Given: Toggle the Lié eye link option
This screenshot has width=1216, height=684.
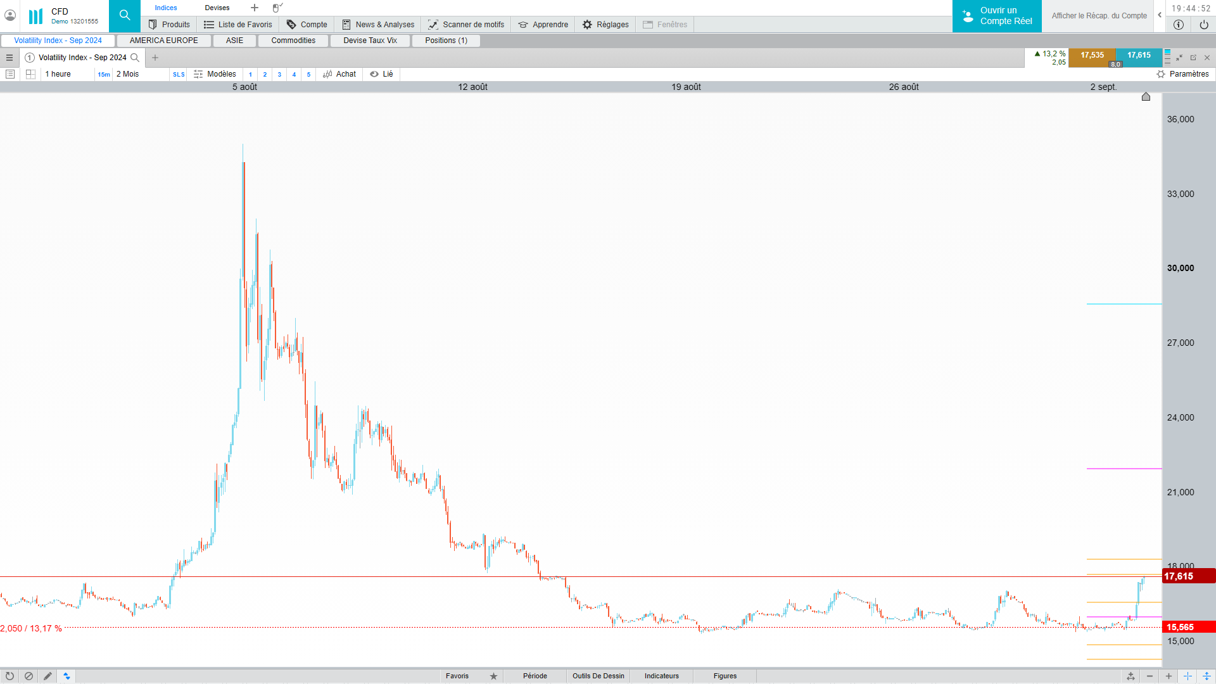Looking at the screenshot, I should tap(381, 74).
